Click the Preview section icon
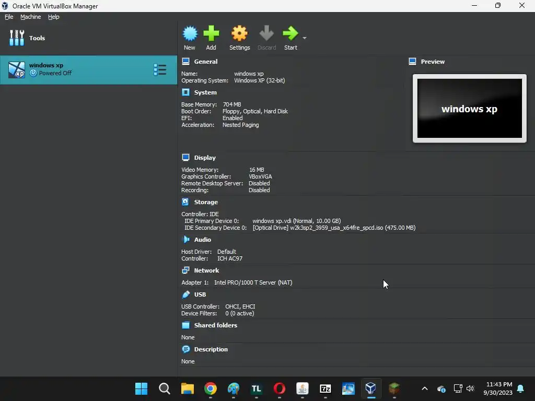 tap(413, 62)
